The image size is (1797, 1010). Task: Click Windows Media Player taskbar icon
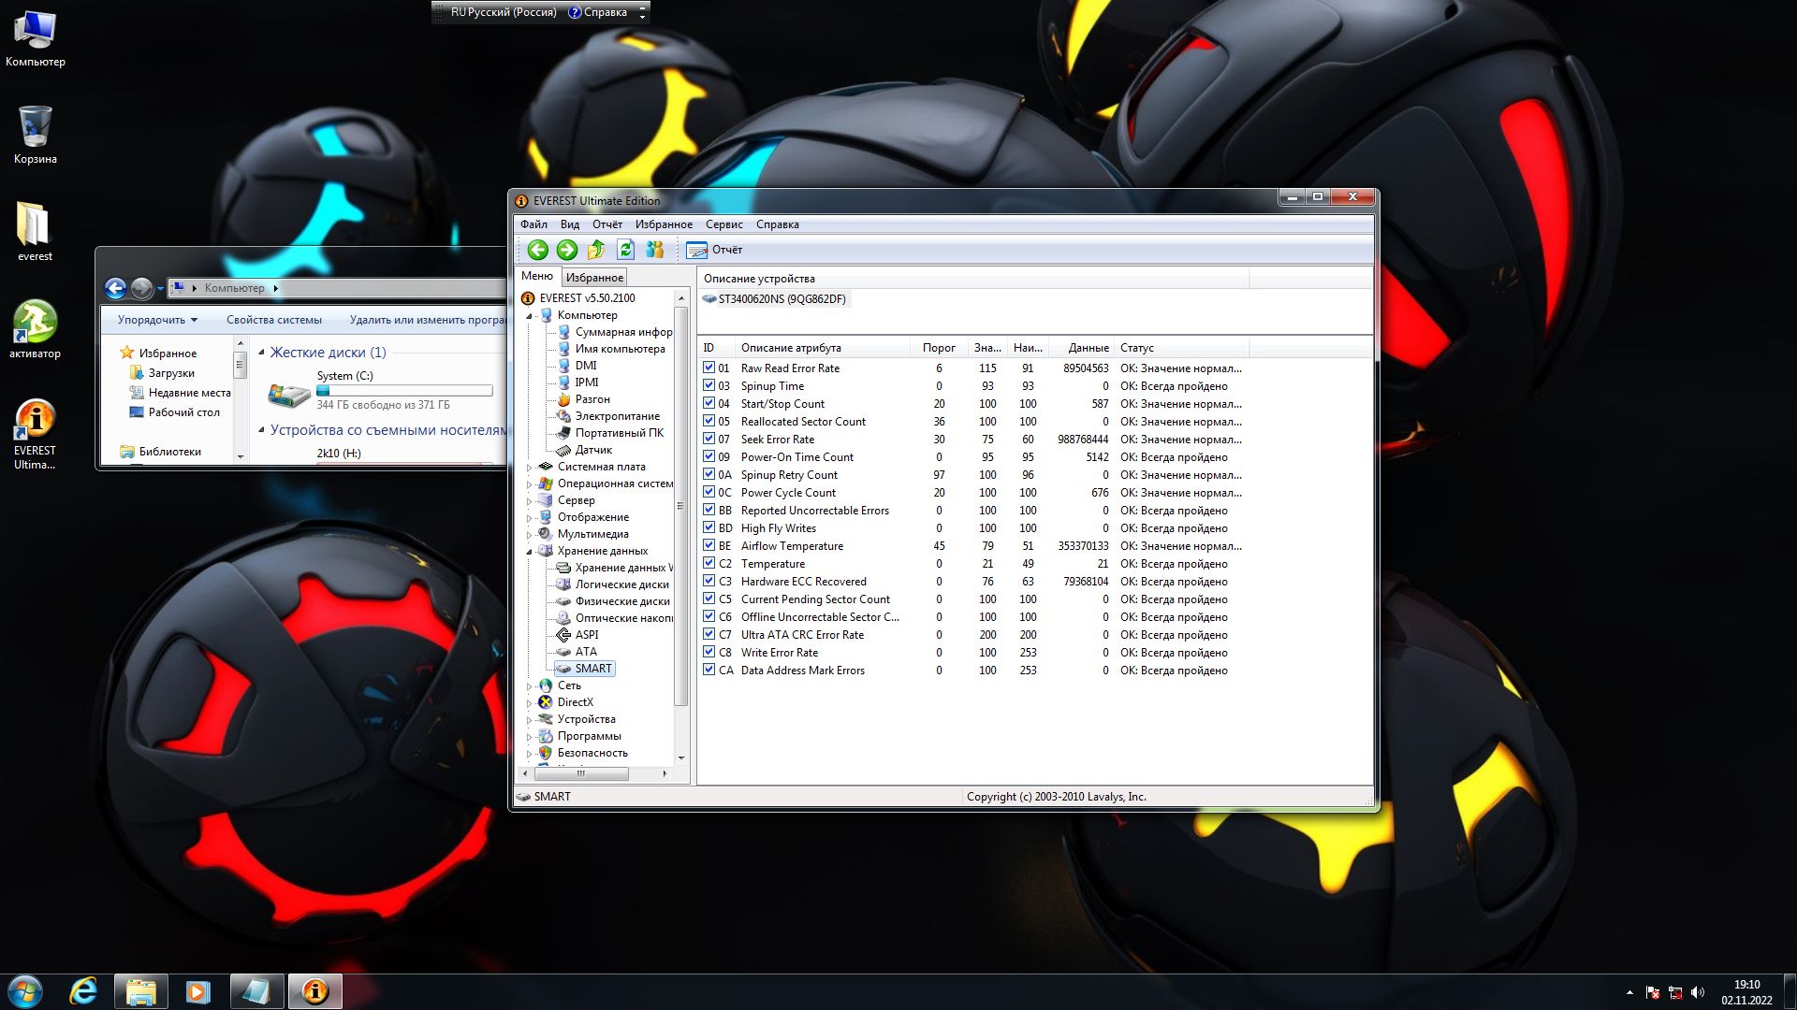click(197, 991)
